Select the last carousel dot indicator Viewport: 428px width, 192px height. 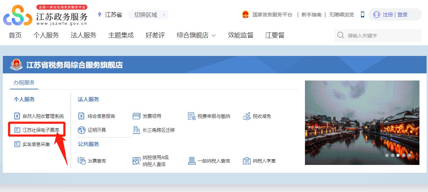(409, 155)
